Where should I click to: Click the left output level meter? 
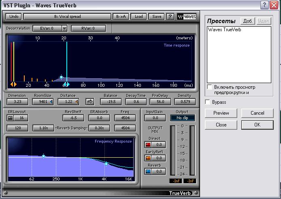[173, 150]
